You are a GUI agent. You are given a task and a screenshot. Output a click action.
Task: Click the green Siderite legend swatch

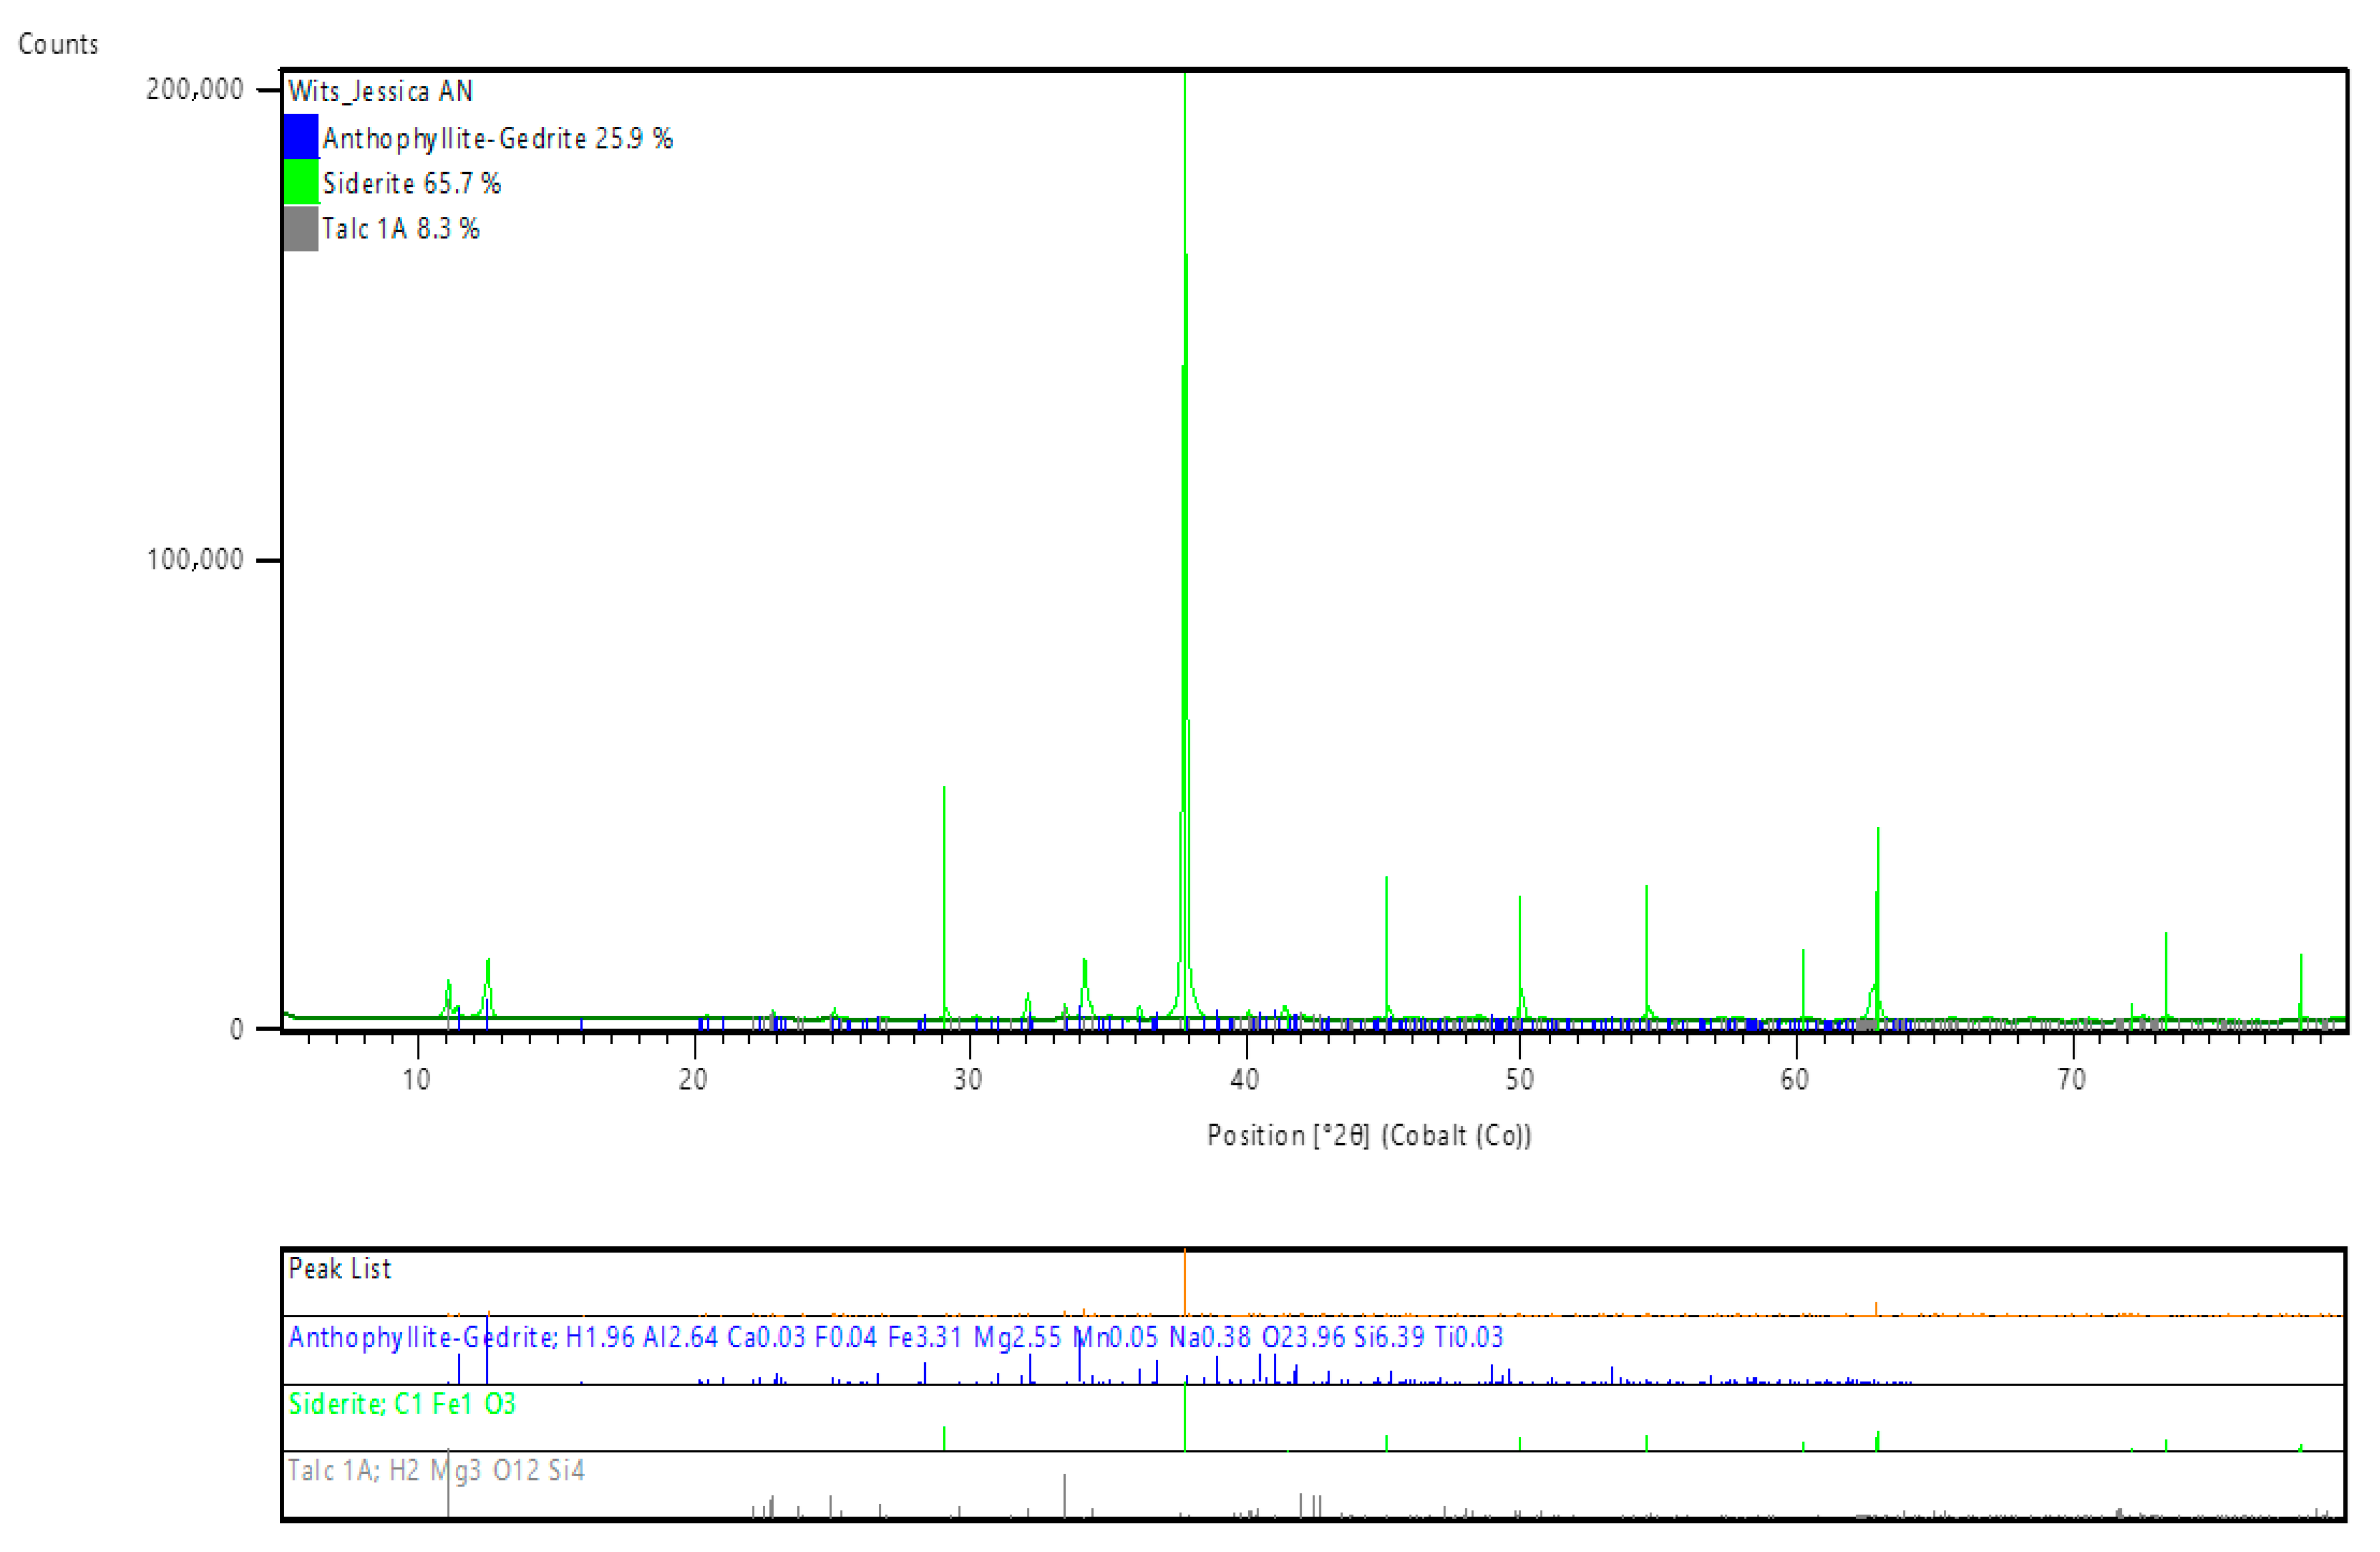coord(301,182)
